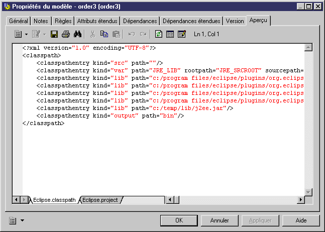This screenshot has width=325, height=232.
Task: Select the Eclipse.project file tab
Action: coord(100,200)
